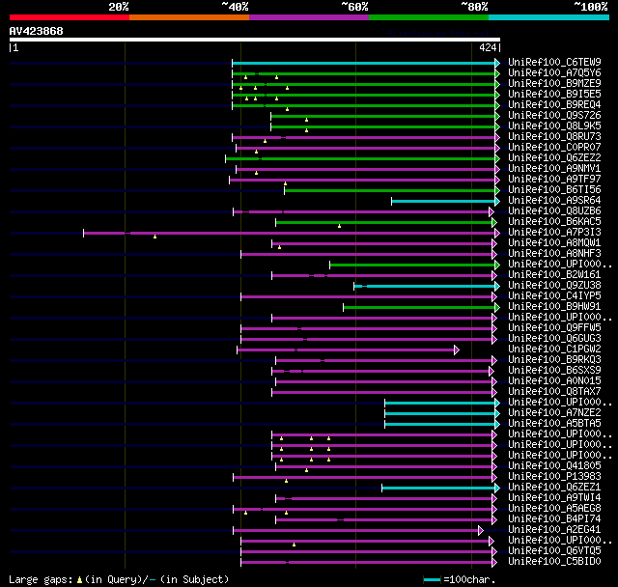Click the UniRef100_Q8TAX7 label
This screenshot has width=618, height=587.
(554, 392)
